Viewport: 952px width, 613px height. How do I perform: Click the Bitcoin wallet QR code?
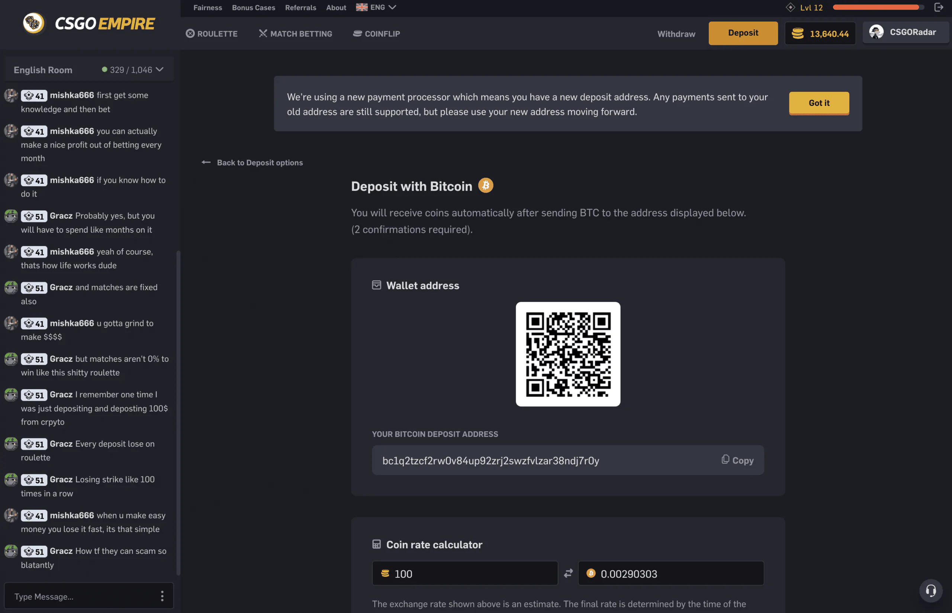click(x=568, y=354)
